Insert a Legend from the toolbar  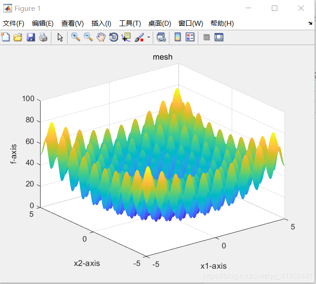(190, 37)
